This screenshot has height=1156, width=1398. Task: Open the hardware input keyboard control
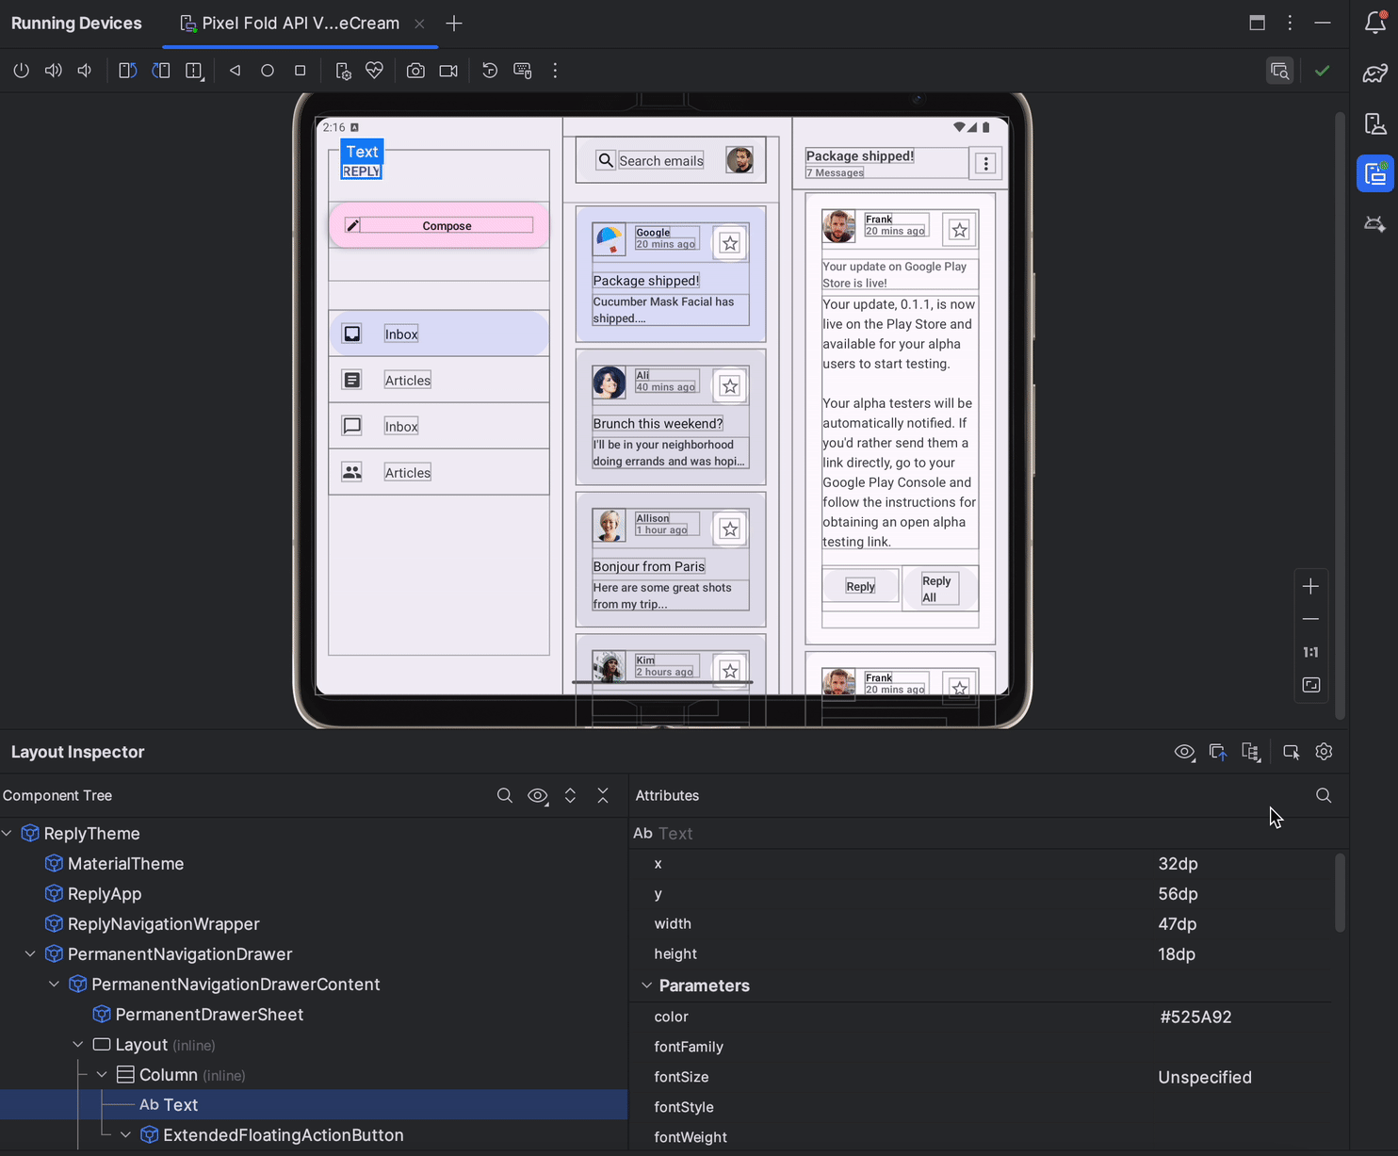pyautogui.click(x=522, y=70)
